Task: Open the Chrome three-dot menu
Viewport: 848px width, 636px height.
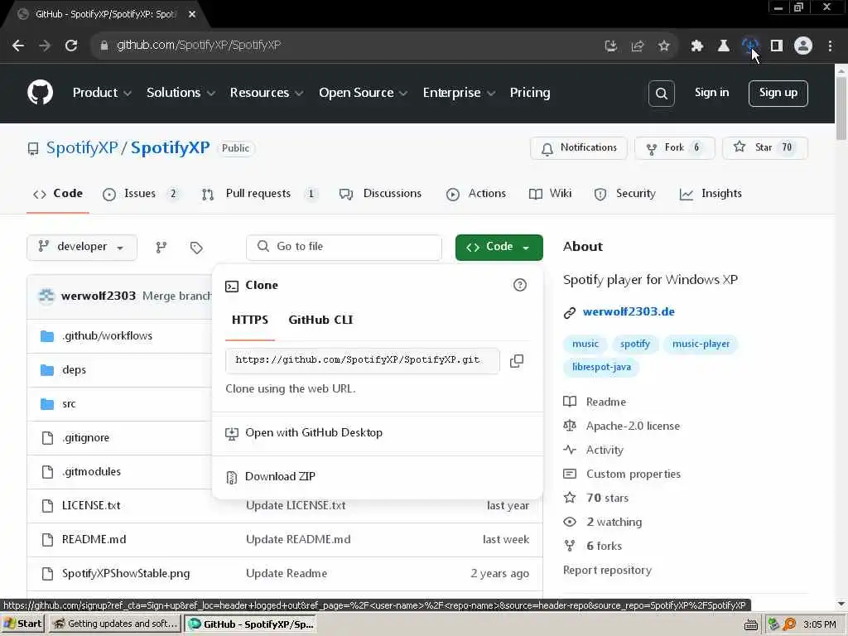Action: 830,46
